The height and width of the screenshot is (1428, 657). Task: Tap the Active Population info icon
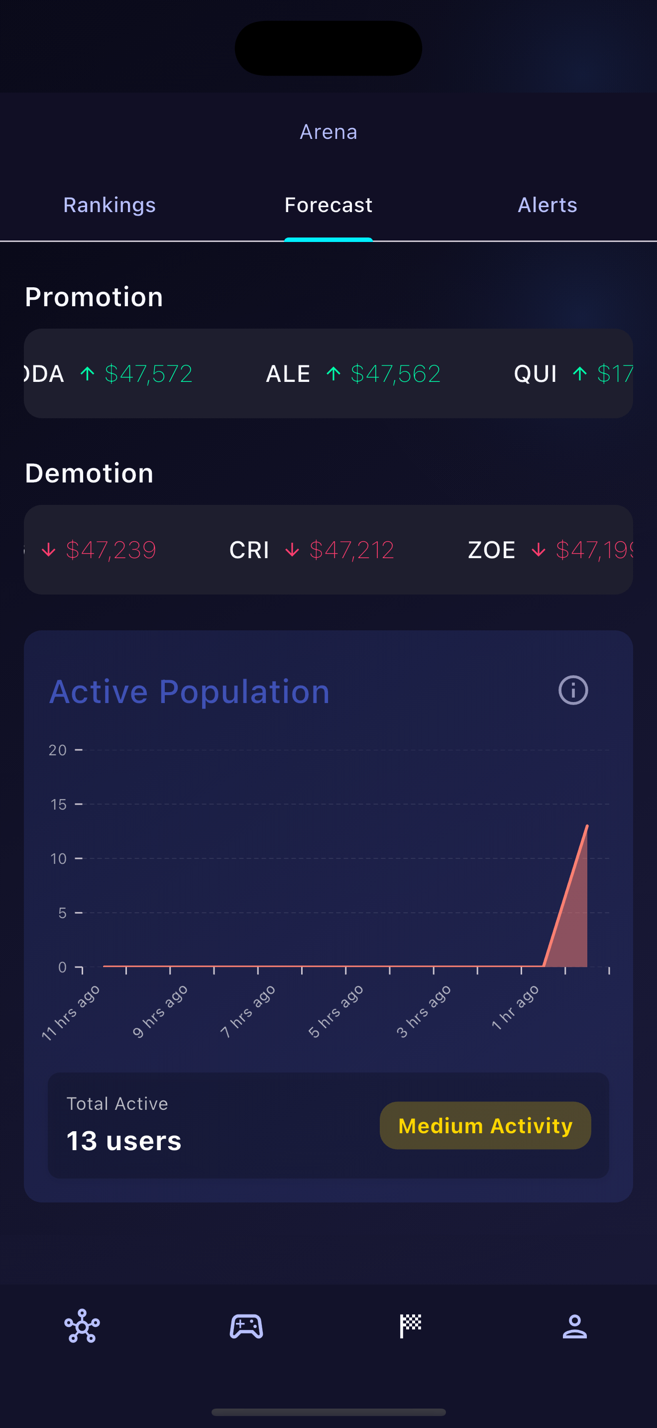click(x=573, y=690)
